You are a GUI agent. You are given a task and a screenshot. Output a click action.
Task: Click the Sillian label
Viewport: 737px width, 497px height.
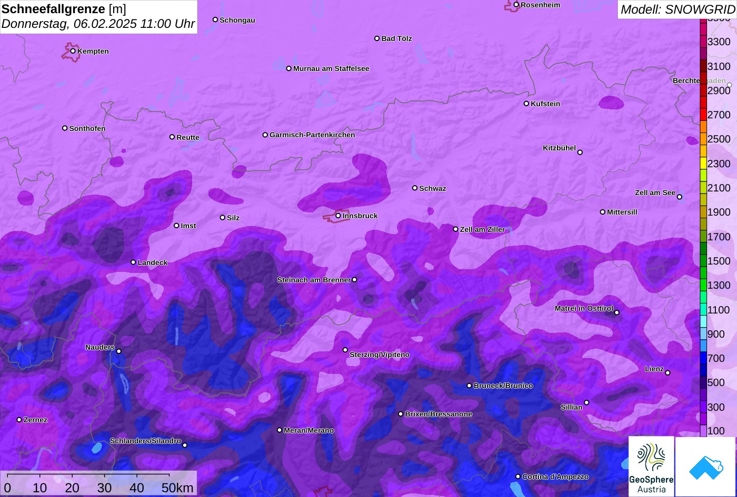pyautogui.click(x=572, y=407)
